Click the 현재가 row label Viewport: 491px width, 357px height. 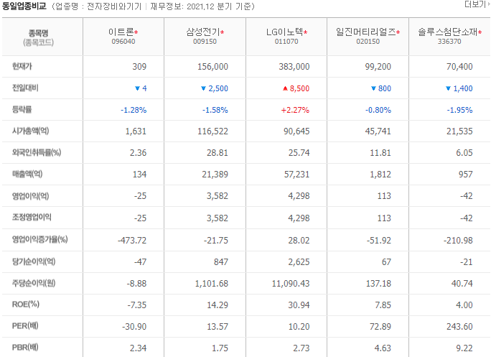click(x=22, y=66)
